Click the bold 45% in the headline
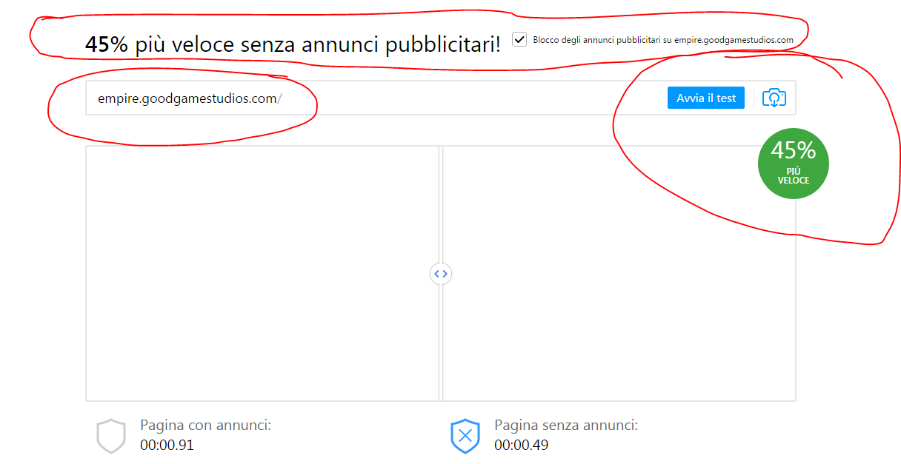Viewport: 901px width, 464px height. point(107,44)
